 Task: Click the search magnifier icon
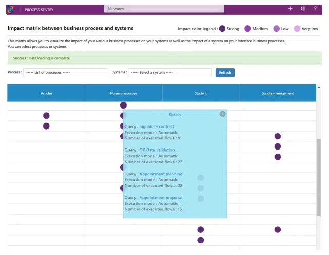tap(109, 9)
